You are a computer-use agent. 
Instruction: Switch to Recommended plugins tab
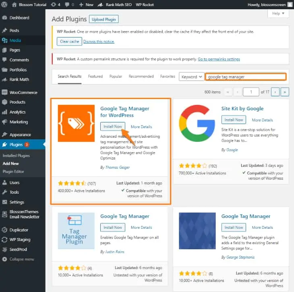[141, 77]
